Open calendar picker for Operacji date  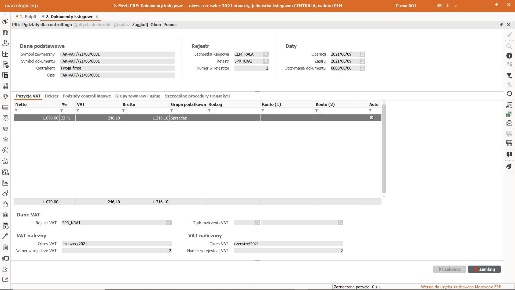362,54
